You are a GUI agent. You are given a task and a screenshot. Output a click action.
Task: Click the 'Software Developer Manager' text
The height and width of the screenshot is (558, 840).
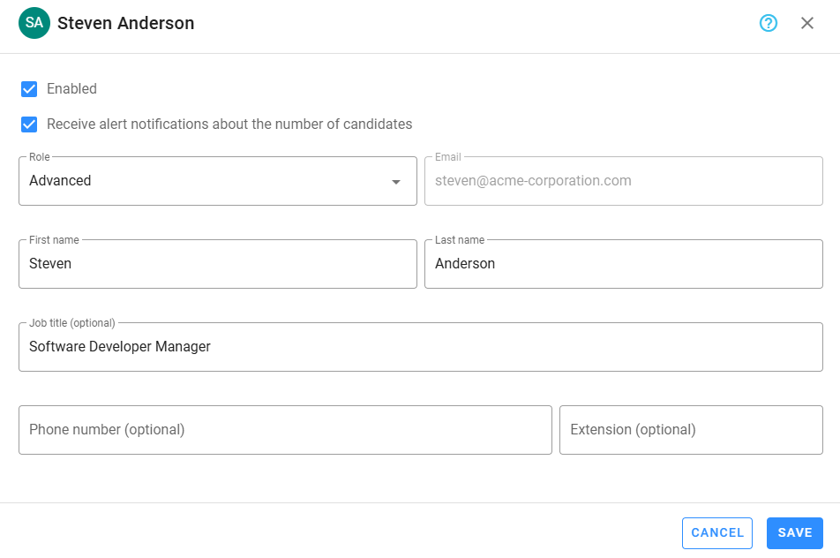[x=120, y=347]
